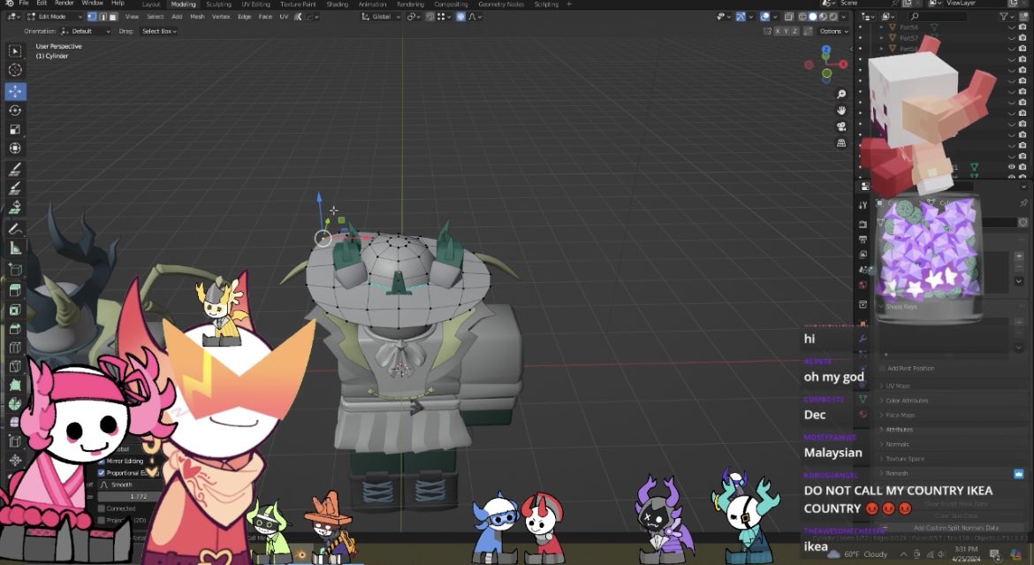Click the Windows notification center icon
Image resolution: width=1034 pixels, height=565 pixels.
(x=995, y=554)
